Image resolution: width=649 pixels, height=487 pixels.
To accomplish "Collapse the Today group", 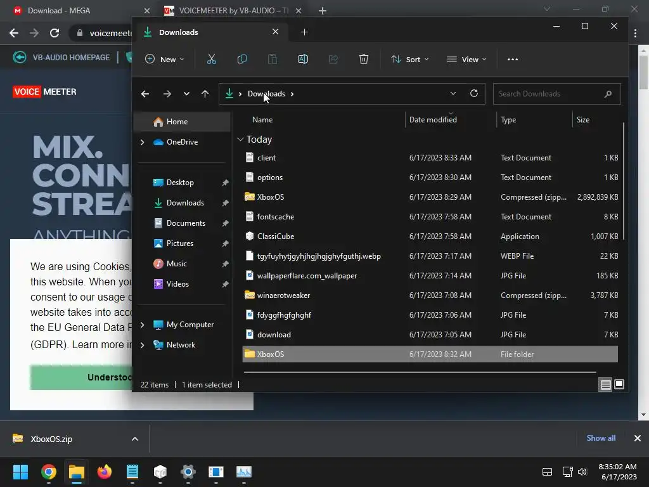I will [240, 140].
